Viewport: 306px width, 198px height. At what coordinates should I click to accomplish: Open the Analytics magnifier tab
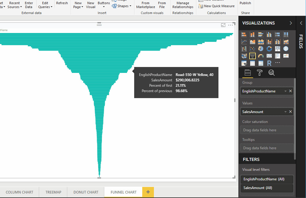[271, 73]
